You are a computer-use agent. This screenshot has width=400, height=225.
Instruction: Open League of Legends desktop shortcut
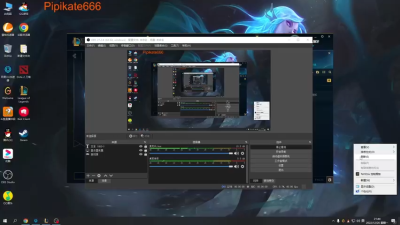(x=23, y=94)
